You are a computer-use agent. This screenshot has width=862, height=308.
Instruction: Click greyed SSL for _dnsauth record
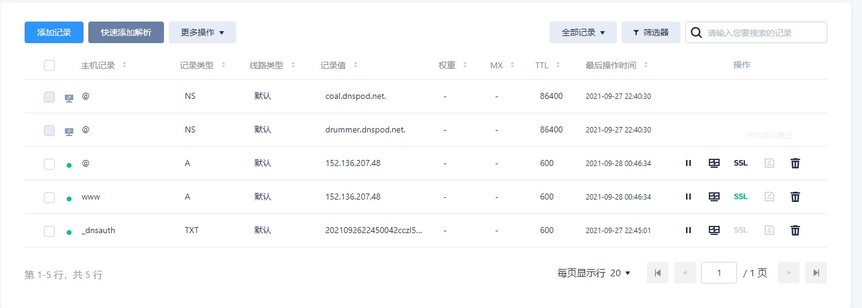click(x=741, y=230)
